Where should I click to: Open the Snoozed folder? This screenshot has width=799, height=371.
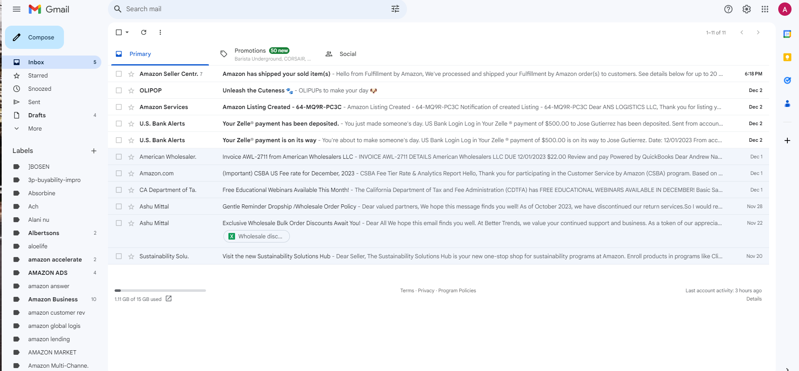pos(51,89)
